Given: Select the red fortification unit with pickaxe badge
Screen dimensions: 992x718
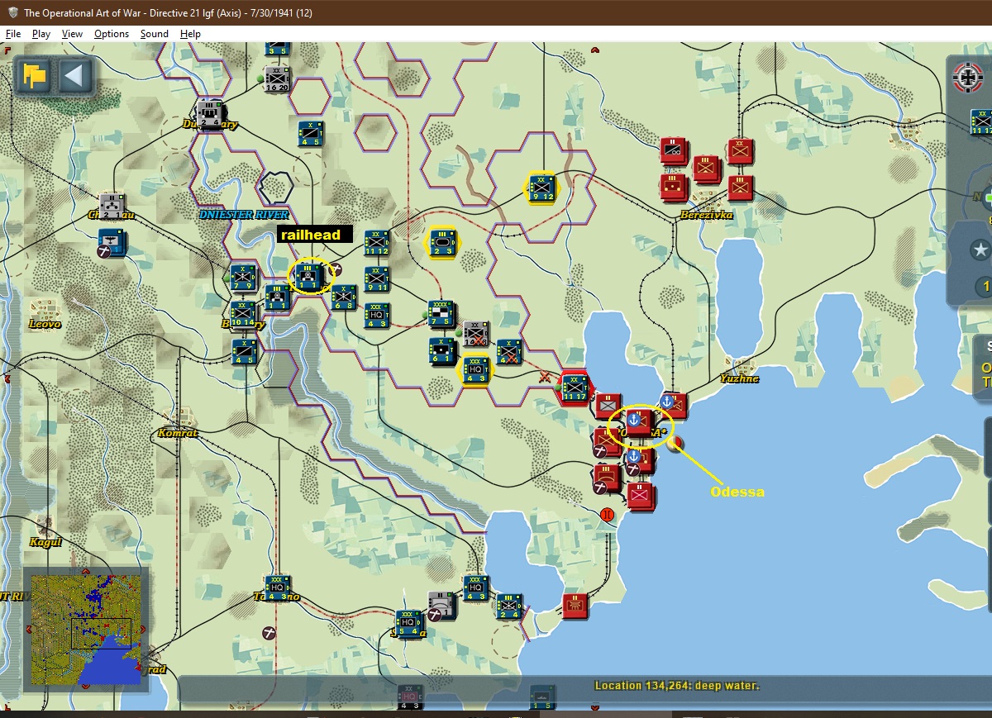Looking at the screenshot, I should (608, 478).
